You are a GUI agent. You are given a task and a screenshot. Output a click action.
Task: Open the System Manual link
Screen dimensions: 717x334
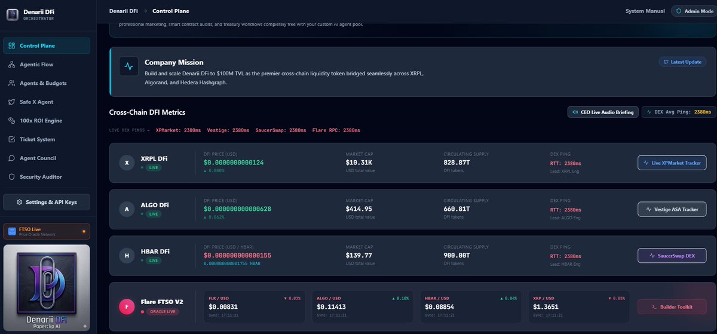click(x=645, y=11)
